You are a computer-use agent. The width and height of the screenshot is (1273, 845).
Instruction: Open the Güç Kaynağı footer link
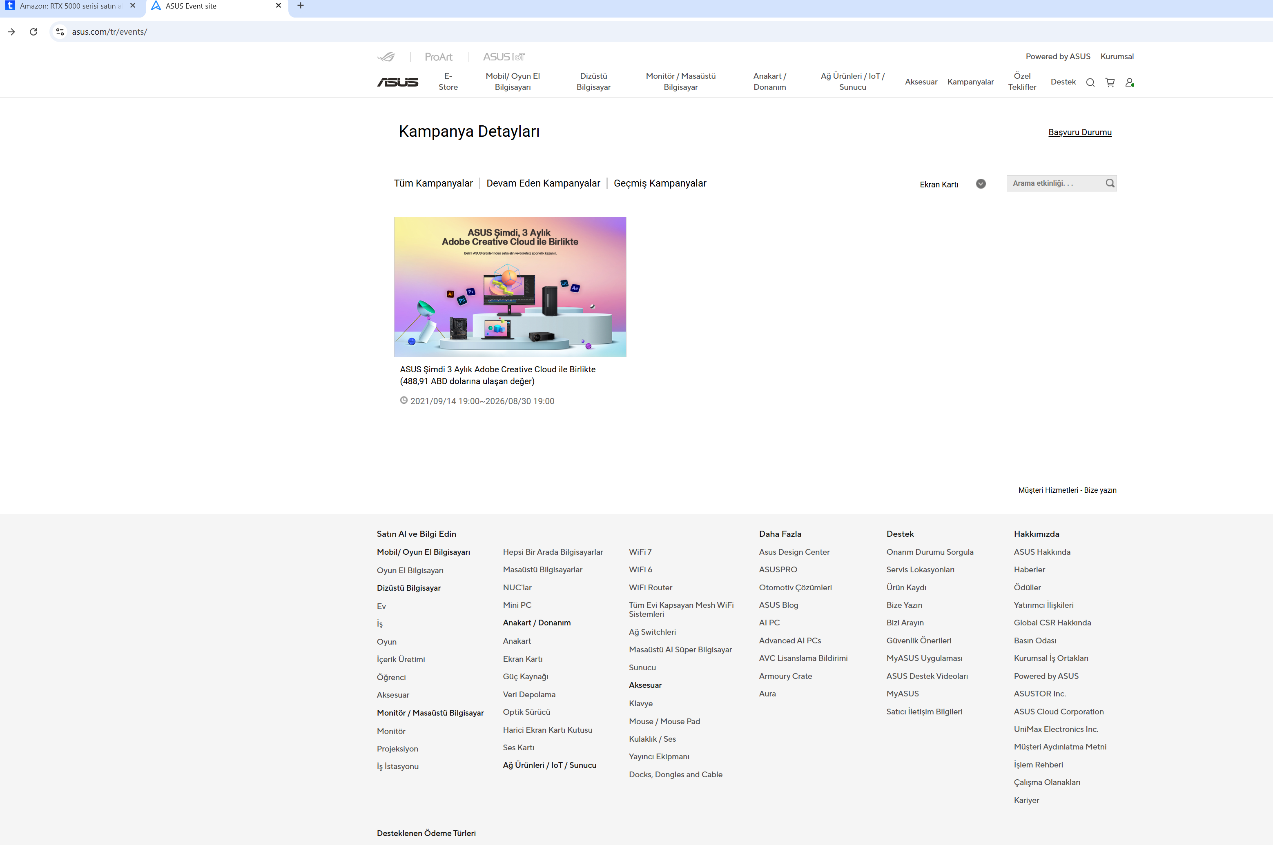(x=525, y=676)
